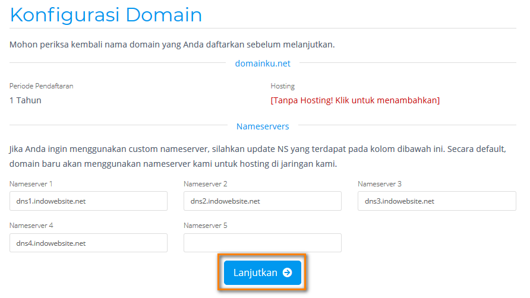Click into the Nameserver 3 text box

[436, 201]
